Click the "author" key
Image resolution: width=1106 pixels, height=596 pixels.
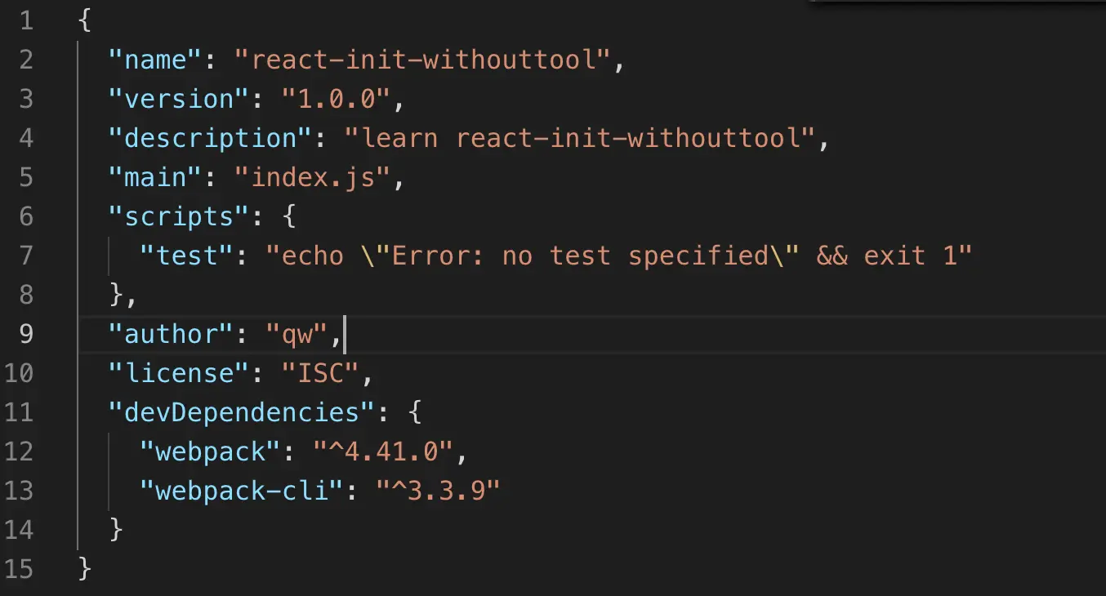click(x=172, y=334)
